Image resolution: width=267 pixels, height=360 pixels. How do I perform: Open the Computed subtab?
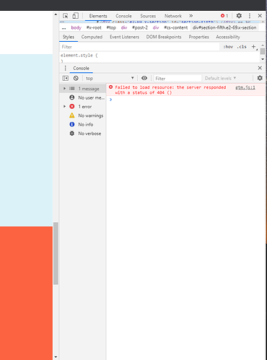click(92, 37)
